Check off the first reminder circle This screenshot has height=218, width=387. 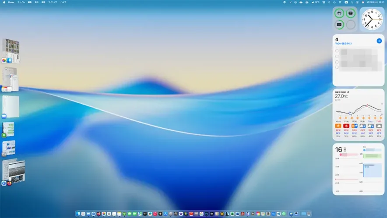337,51
